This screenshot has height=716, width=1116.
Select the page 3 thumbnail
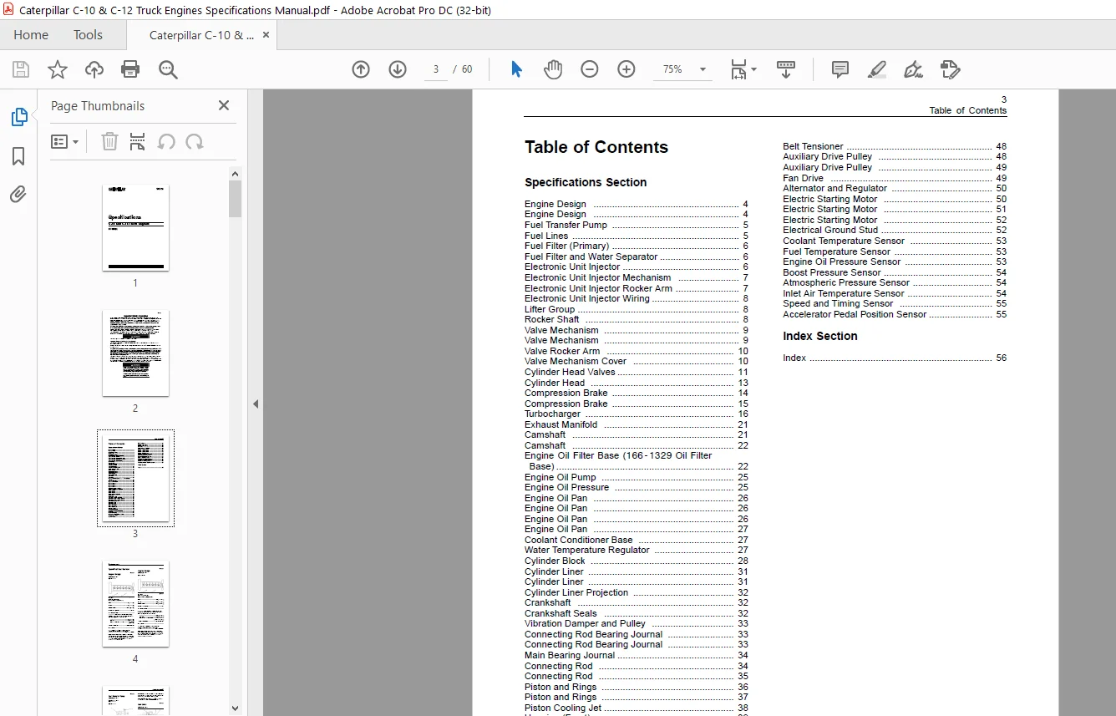point(135,478)
